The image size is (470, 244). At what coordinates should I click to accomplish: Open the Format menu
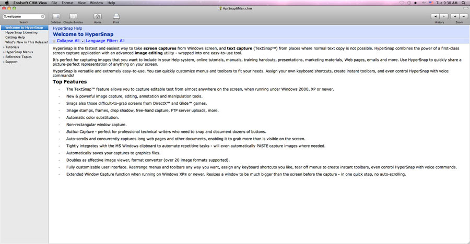(x=67, y=3)
